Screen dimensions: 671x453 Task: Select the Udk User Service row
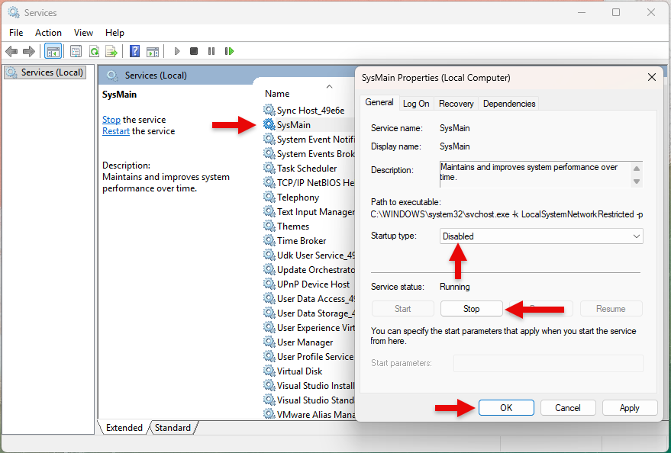pos(309,255)
